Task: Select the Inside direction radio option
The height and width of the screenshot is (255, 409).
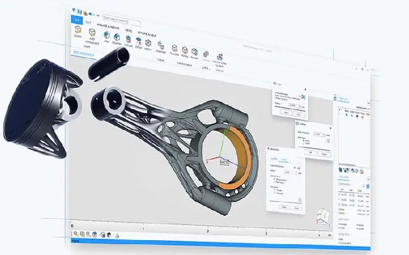Action: [x=275, y=190]
